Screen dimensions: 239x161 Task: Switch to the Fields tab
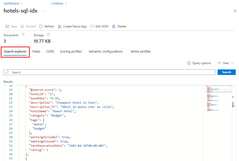click(x=36, y=51)
